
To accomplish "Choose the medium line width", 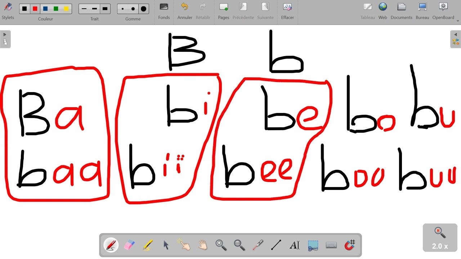I will [x=94, y=9].
